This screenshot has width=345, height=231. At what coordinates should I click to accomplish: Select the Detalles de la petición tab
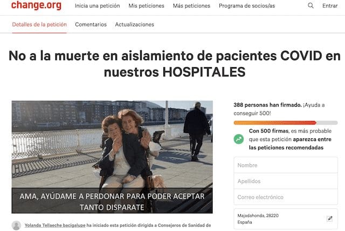(39, 24)
